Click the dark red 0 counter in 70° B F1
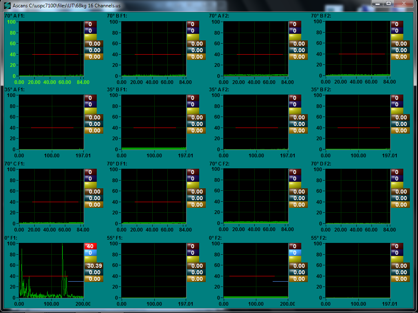This screenshot has width=418, height=313. [x=193, y=24]
